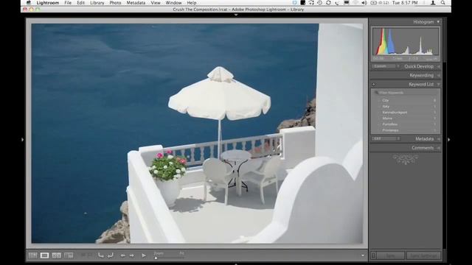Image resolution: width=472 pixels, height=265 pixels.
Task: Select Loupe view icon in the toolbar
Action: (44, 255)
